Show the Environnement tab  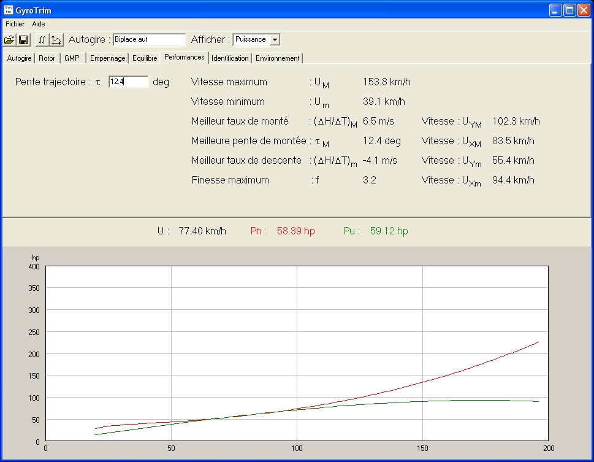[x=277, y=58]
